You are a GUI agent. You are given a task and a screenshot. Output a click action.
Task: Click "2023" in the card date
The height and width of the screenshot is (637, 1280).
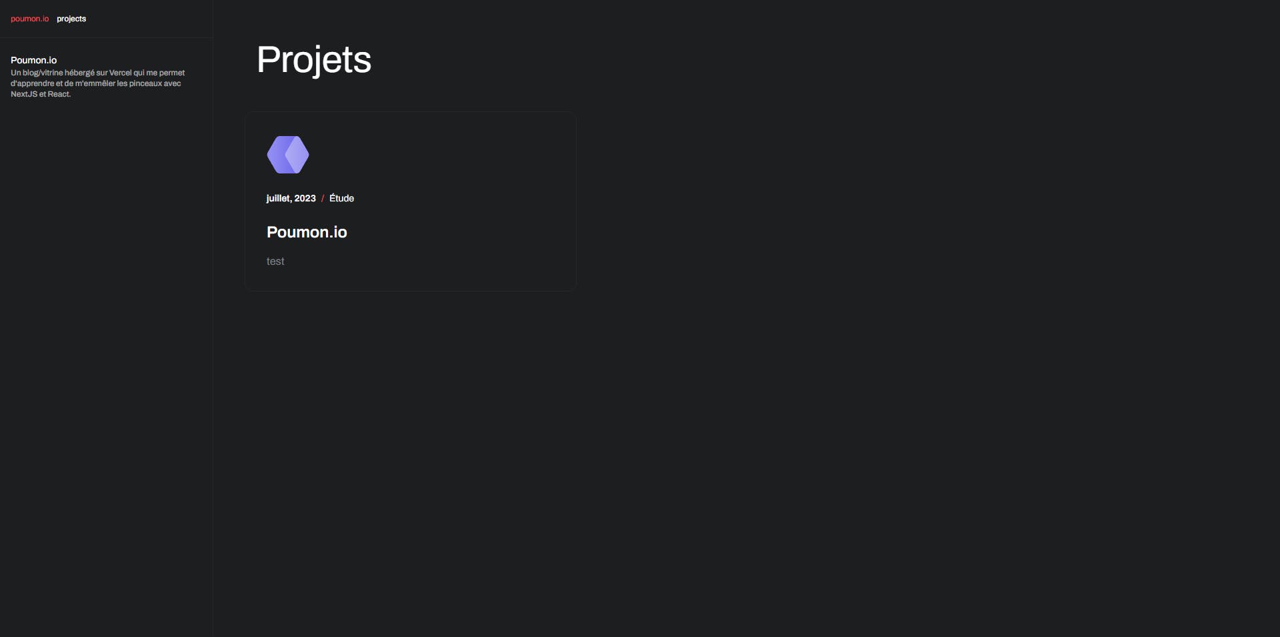tap(305, 198)
